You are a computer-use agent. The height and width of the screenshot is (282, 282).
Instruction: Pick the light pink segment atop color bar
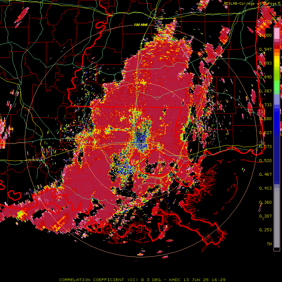click(x=277, y=33)
